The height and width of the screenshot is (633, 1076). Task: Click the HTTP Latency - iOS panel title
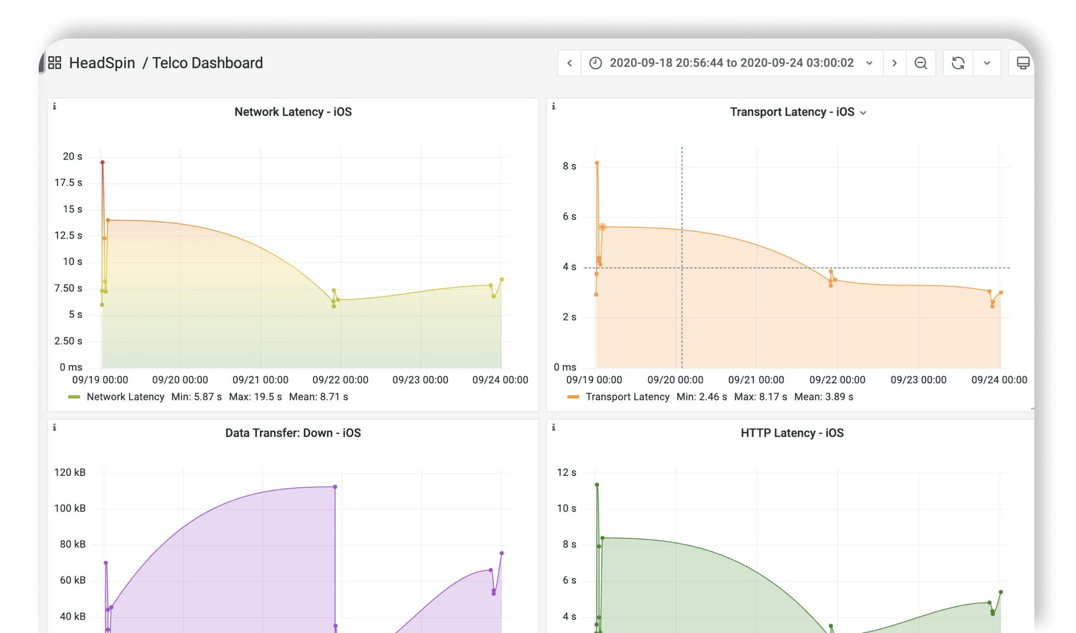(792, 433)
